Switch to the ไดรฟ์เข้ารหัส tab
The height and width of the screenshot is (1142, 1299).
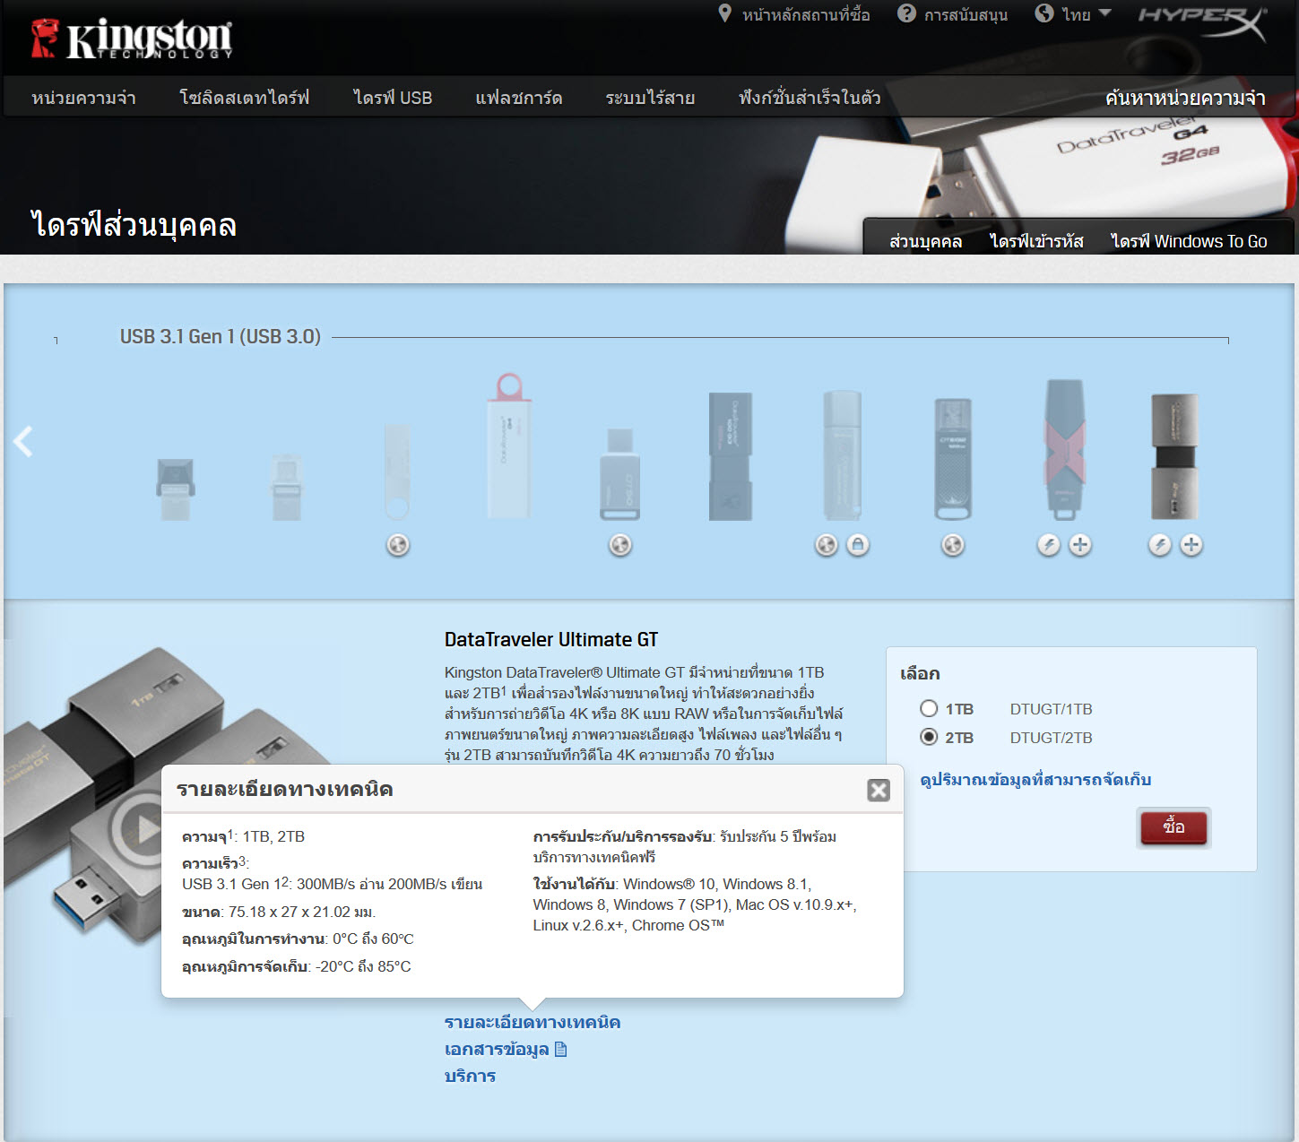click(1036, 241)
